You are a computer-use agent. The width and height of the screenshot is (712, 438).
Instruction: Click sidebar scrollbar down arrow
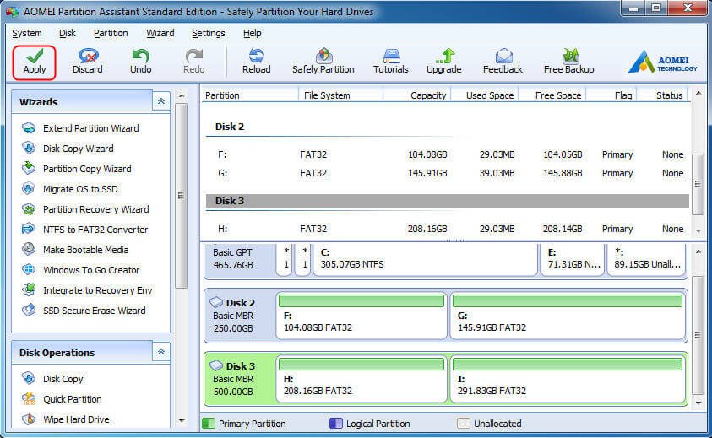tap(182, 421)
